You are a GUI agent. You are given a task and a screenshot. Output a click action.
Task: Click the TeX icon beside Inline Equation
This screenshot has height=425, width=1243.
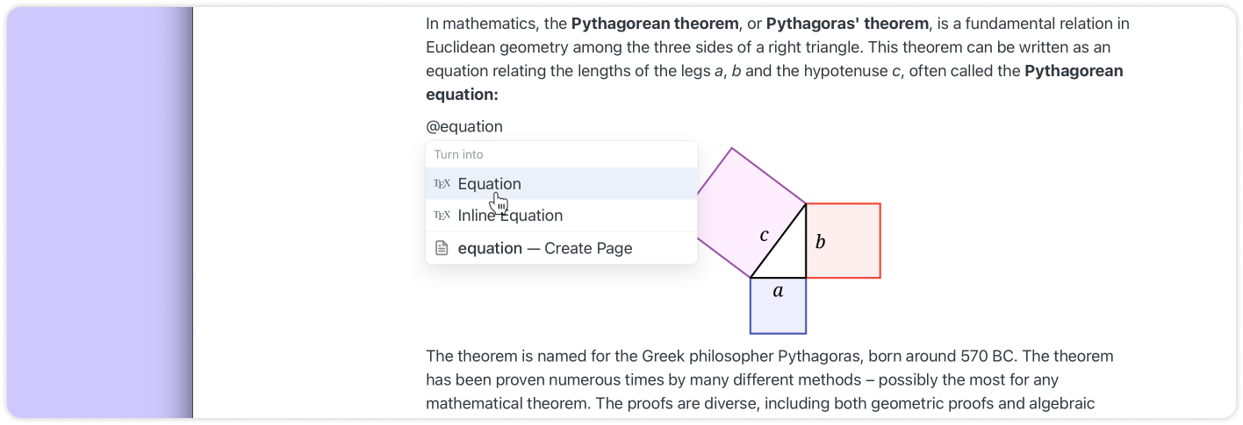click(442, 216)
